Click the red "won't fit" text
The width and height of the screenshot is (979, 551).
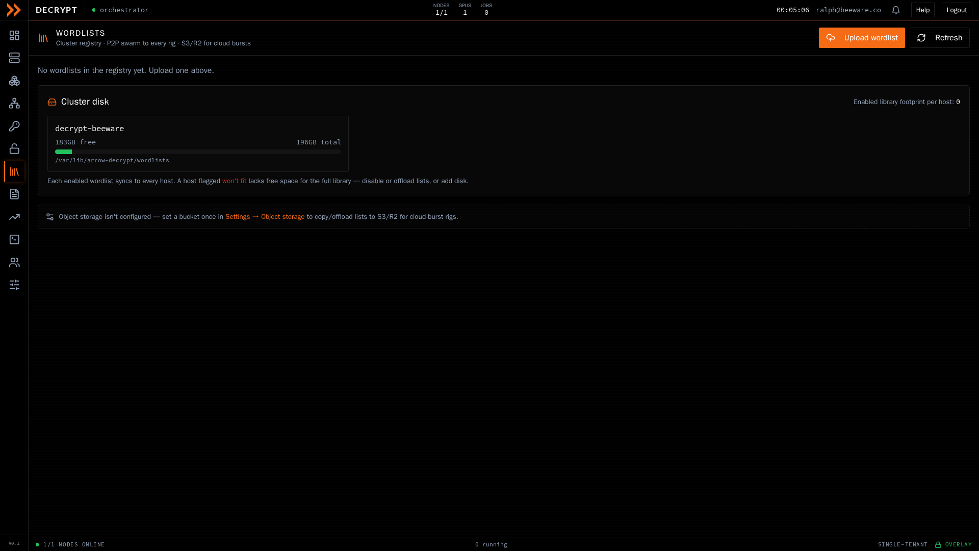(234, 181)
